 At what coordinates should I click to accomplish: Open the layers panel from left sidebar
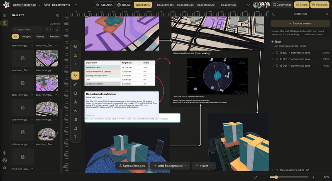[5, 15]
